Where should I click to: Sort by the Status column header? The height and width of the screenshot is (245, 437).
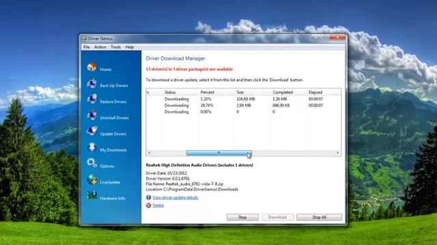[x=170, y=93]
